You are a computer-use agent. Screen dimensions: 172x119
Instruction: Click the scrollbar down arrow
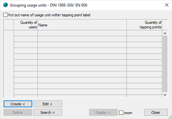tap(165, 95)
